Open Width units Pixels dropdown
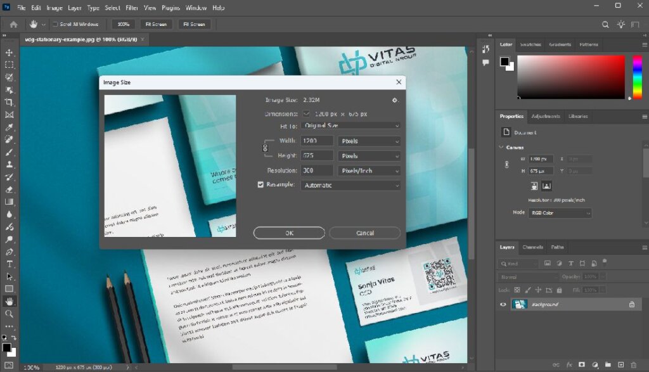Viewport: 649px width, 372px height. 369,141
